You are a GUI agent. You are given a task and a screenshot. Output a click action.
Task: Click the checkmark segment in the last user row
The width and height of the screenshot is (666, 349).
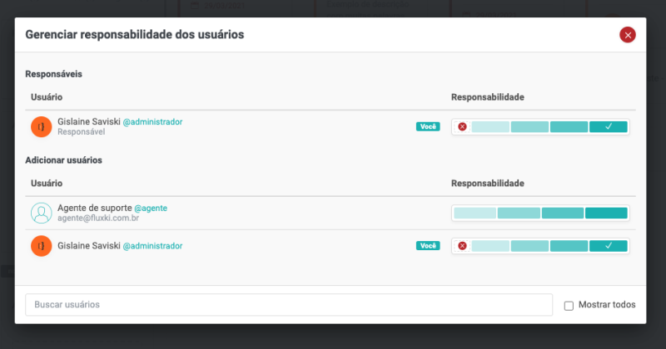click(609, 246)
